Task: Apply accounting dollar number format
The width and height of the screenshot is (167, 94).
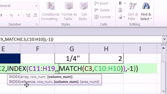Action: click(1, 15)
